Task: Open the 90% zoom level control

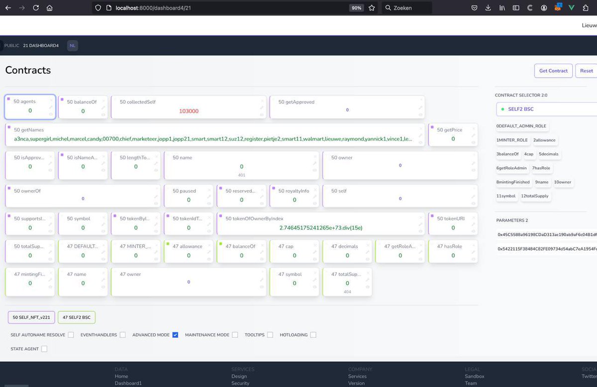Action: pyautogui.click(x=356, y=8)
